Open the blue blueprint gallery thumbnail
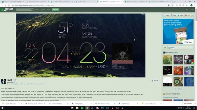Image resolution: width=197 pixels, height=110 pixels. pos(189,82)
